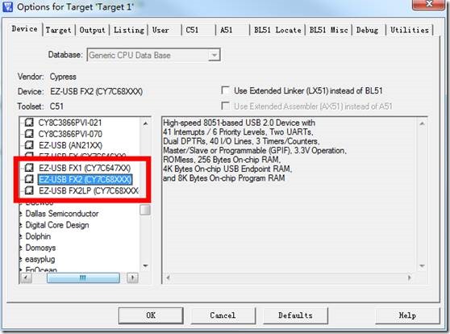Click the chip icon beside EZ-USB FX1
450x334 pixels.
click(29, 168)
